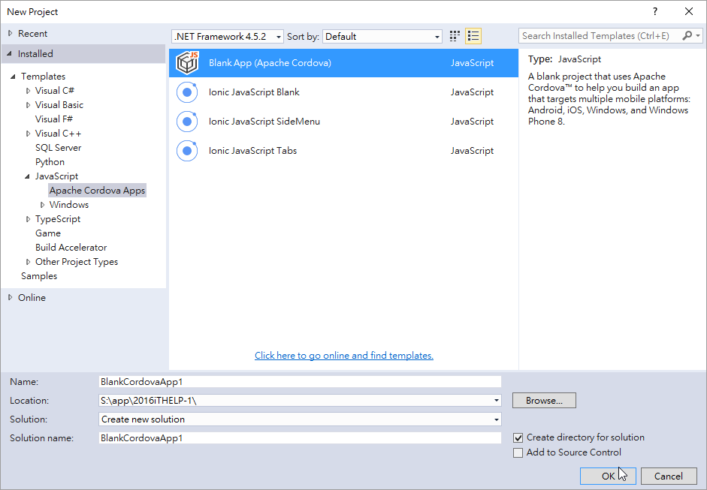Click the search magnifier icon
Viewport: 707px width, 490px height.
[x=687, y=35]
